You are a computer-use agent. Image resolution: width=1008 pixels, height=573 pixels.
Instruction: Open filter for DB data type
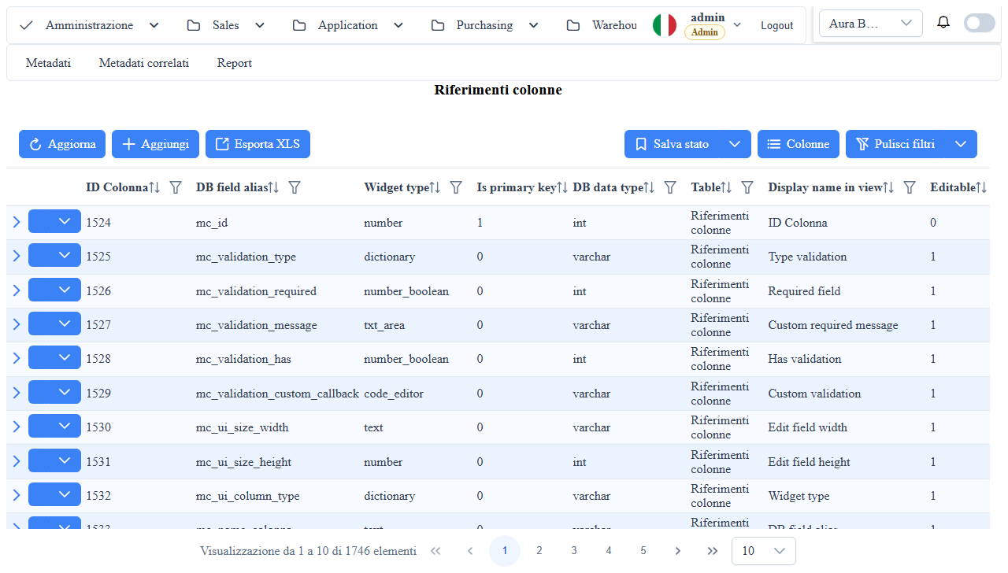(x=670, y=187)
